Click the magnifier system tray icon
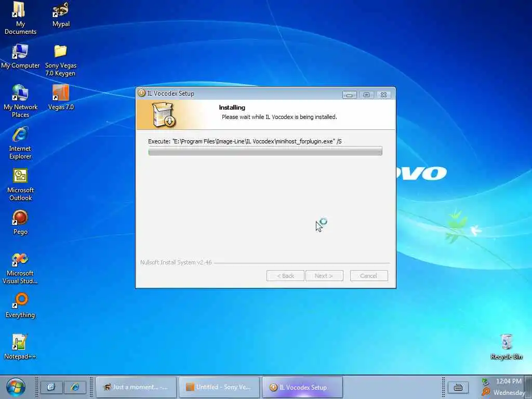The image size is (532, 399). pyautogui.click(x=486, y=392)
